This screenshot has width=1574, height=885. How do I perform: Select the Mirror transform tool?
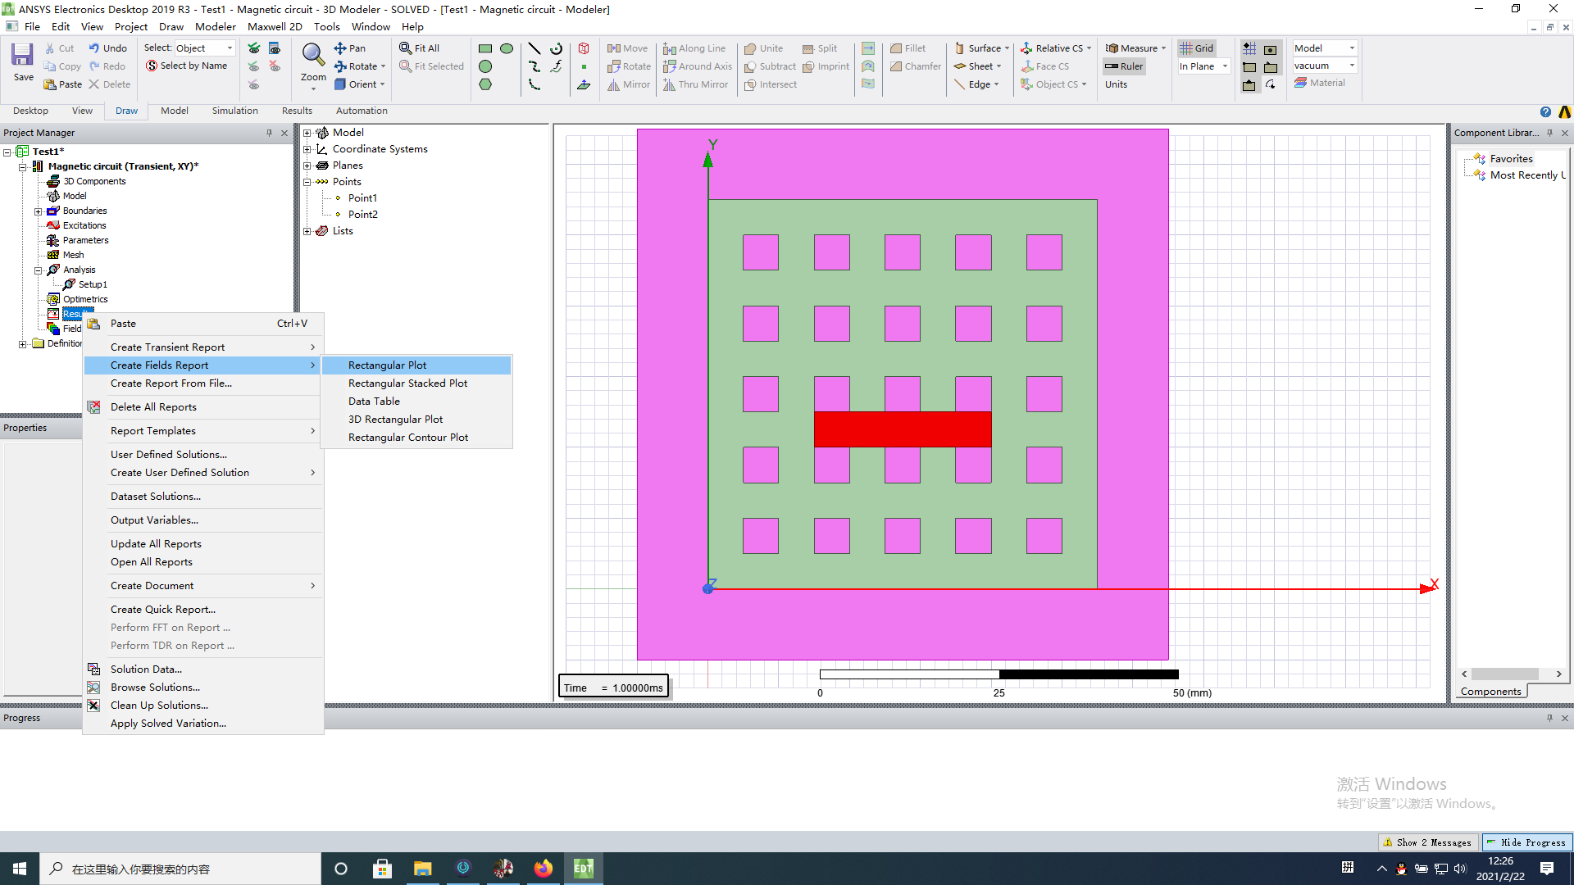pyautogui.click(x=628, y=84)
